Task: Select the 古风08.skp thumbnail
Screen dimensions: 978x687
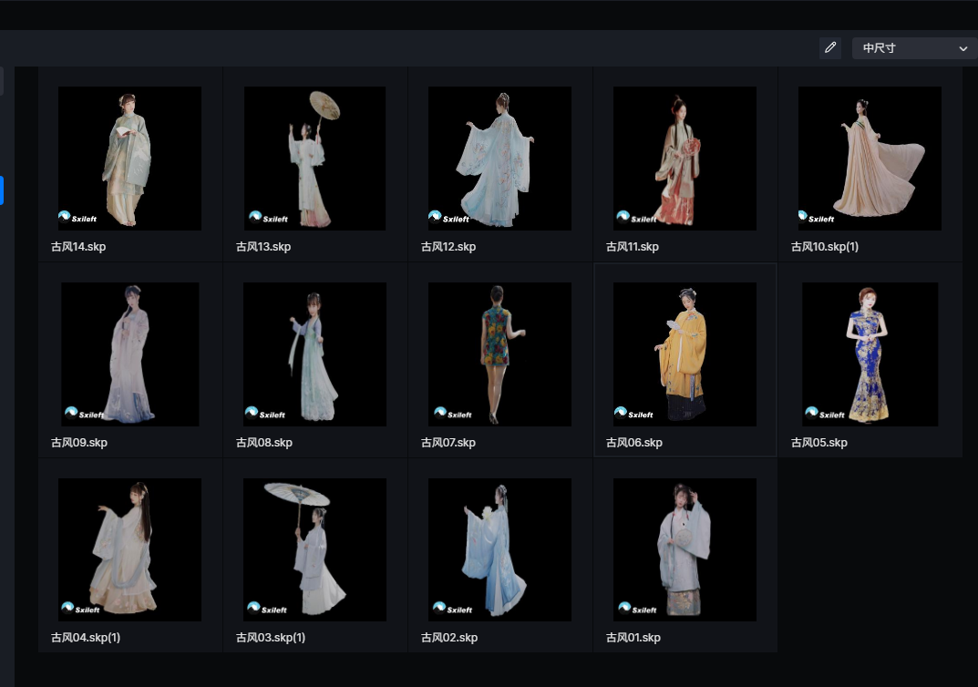Action: (x=314, y=354)
